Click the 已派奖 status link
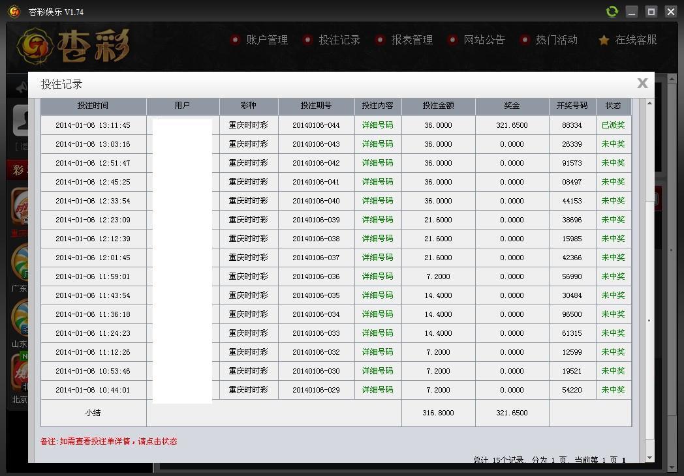The image size is (684, 476). [x=612, y=125]
